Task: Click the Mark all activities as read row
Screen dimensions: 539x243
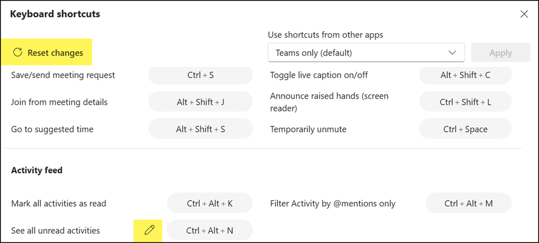Action: pyautogui.click(x=132, y=203)
